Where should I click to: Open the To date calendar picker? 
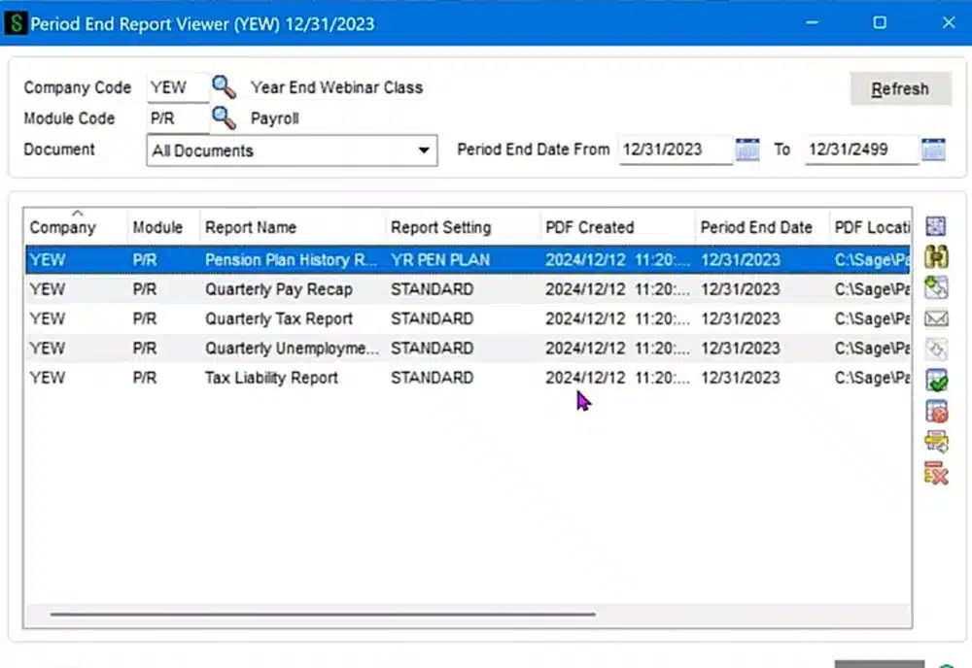933,150
